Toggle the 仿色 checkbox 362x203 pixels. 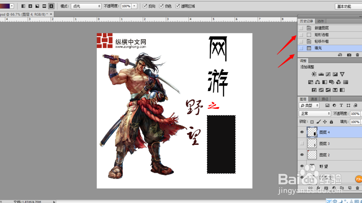coord(161,6)
